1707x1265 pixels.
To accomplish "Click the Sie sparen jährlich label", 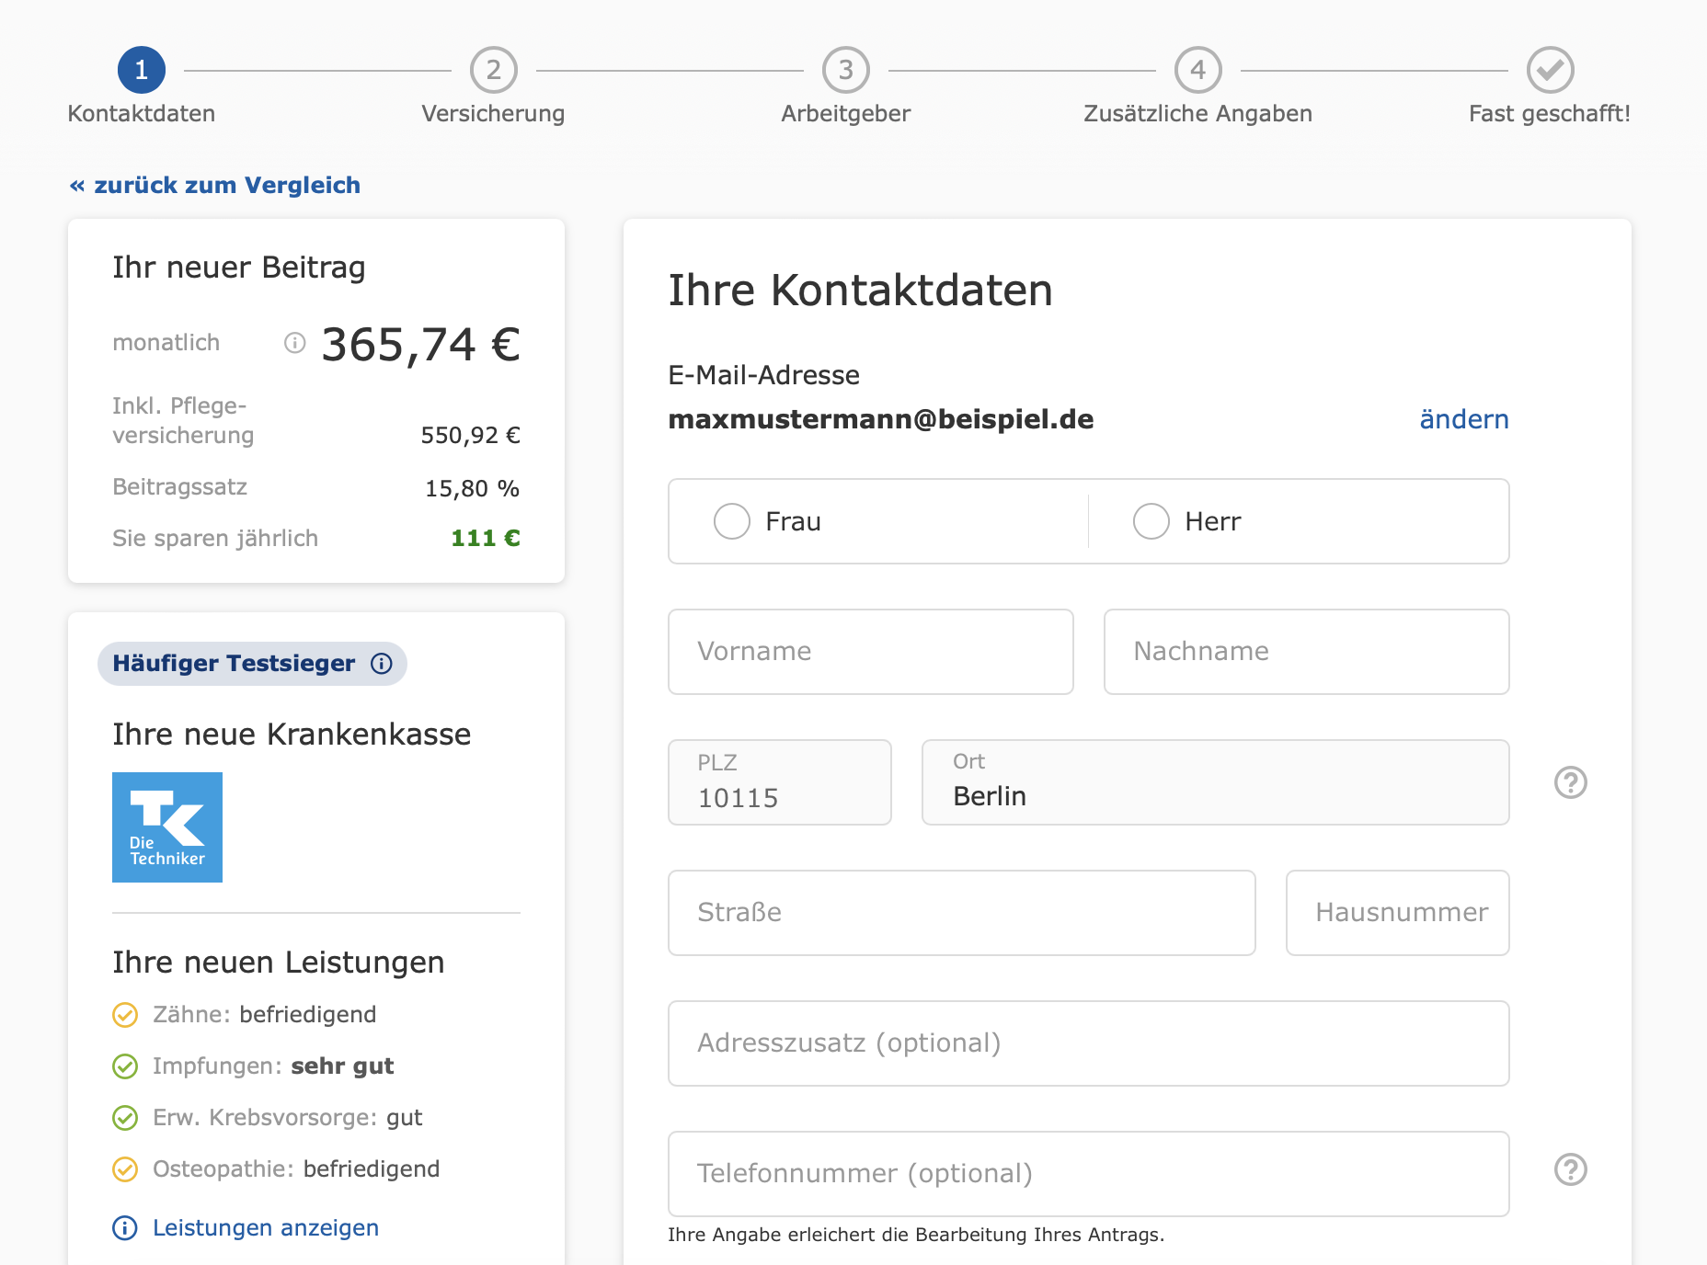I will coord(215,539).
